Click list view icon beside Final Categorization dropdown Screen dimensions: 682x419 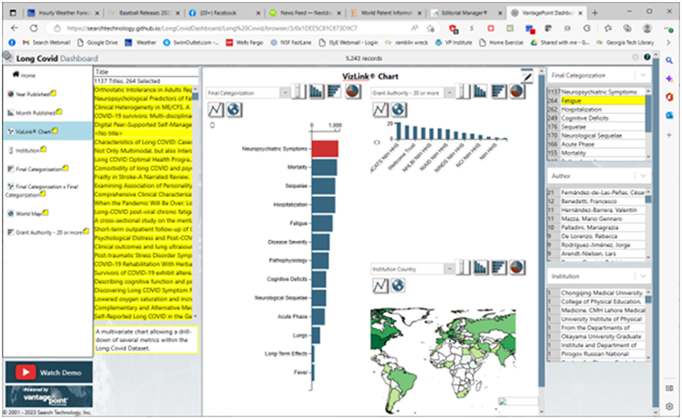click(x=298, y=92)
